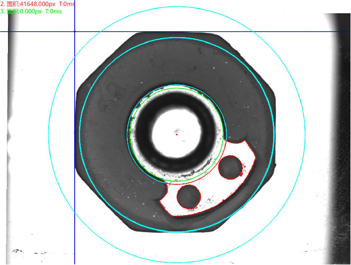The image size is (351, 265).
Task: Click the T:0ms time value on red line
Action: coord(67,4)
